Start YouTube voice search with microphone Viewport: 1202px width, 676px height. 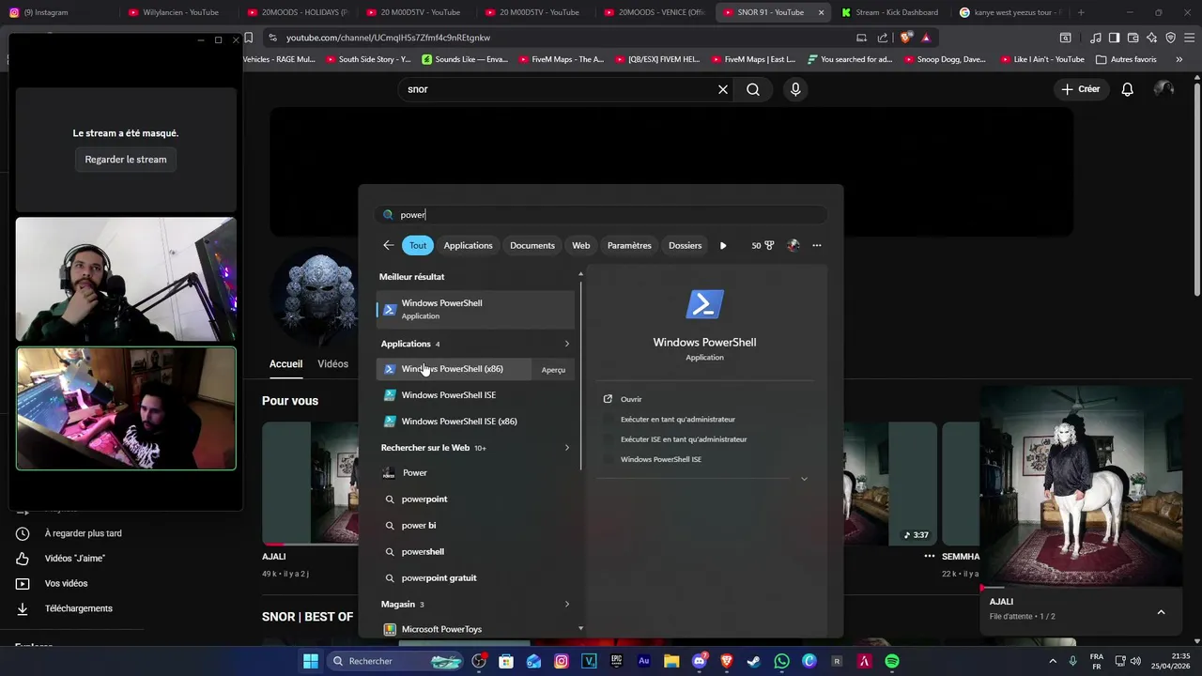click(x=795, y=89)
